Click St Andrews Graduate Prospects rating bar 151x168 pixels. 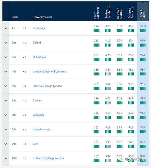coord(131,60)
